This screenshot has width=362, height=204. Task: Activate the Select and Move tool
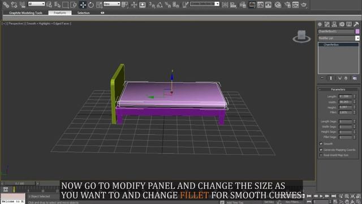point(83,5)
